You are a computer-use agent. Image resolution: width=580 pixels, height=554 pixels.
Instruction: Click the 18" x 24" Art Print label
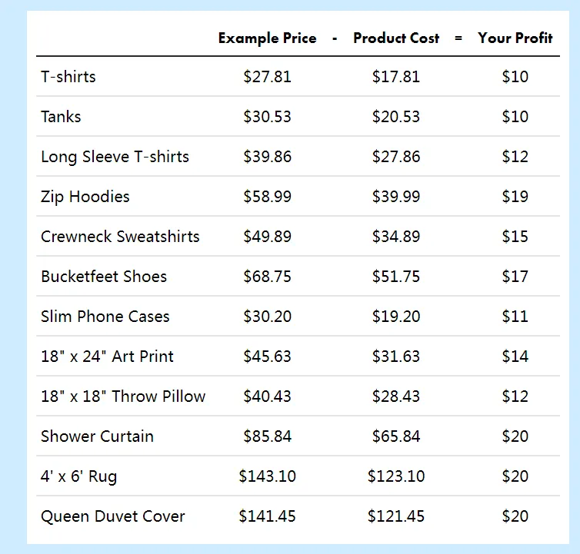pyautogui.click(x=107, y=357)
